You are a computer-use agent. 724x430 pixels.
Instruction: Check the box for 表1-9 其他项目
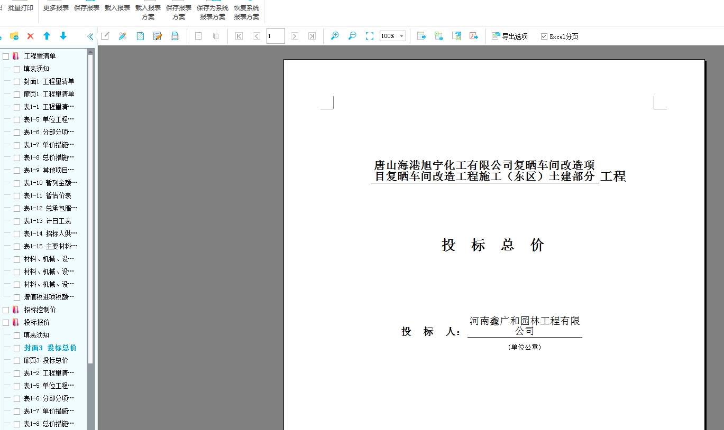(x=17, y=170)
